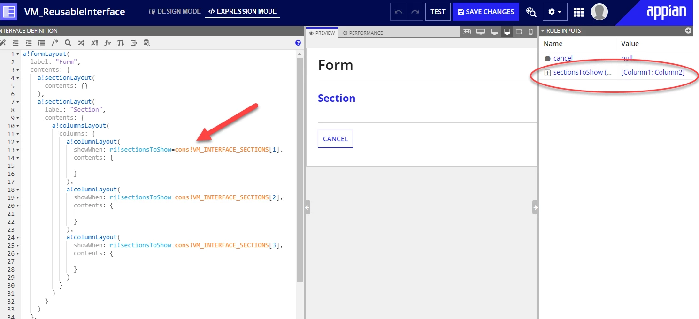Screen dimensions: 699x319
Task: Fold code at line 24 a!columnLayout
Action: tap(18, 237)
